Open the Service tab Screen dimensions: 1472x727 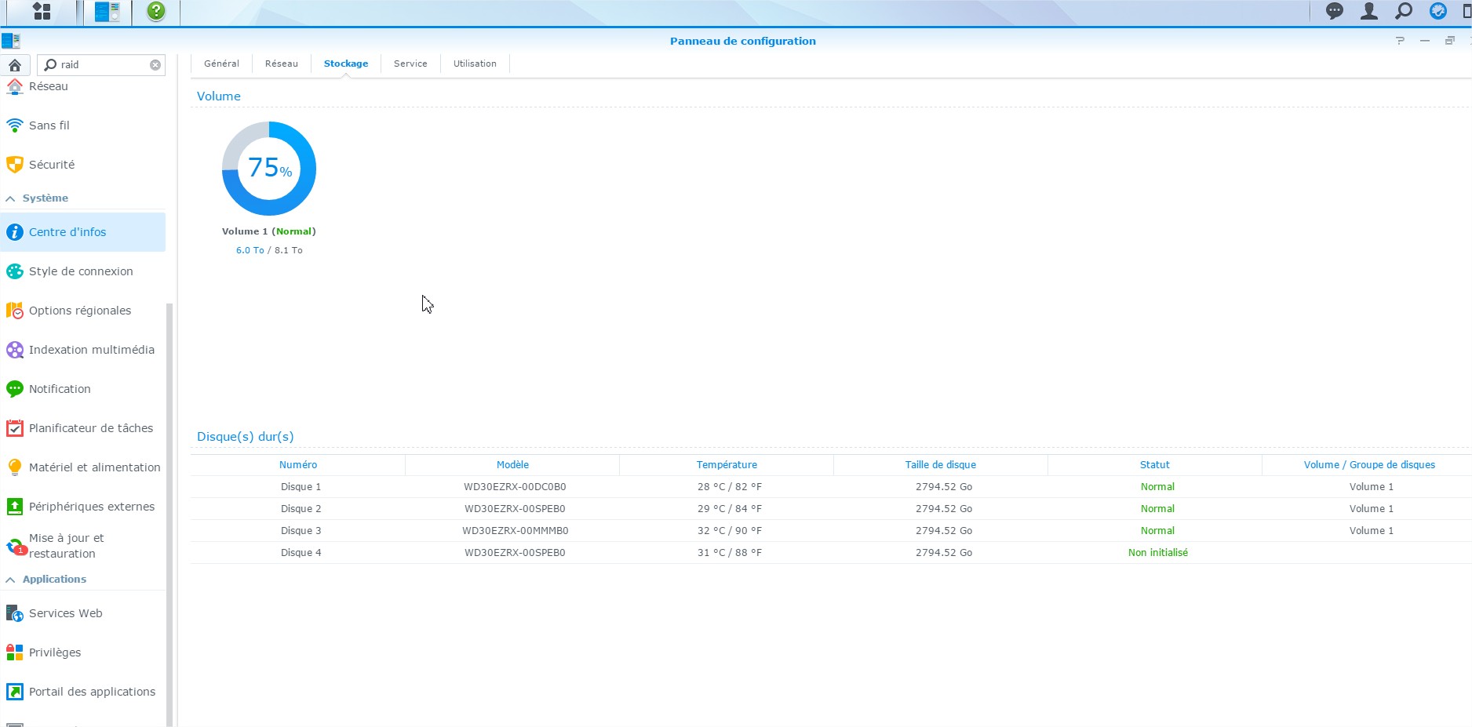click(x=410, y=64)
